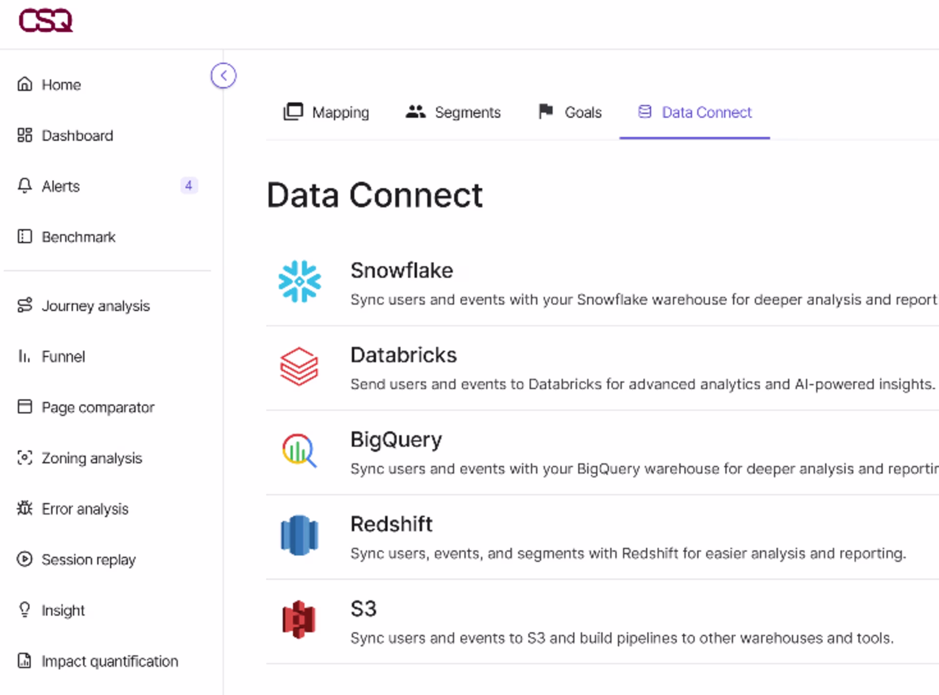Click the Home house icon
This screenshot has width=939, height=695.
pyautogui.click(x=24, y=84)
